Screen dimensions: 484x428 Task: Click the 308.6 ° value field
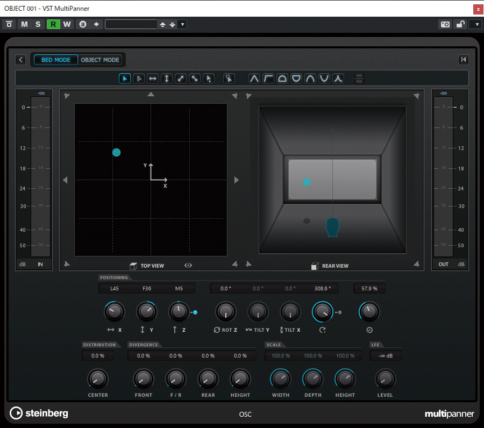tap(323, 289)
